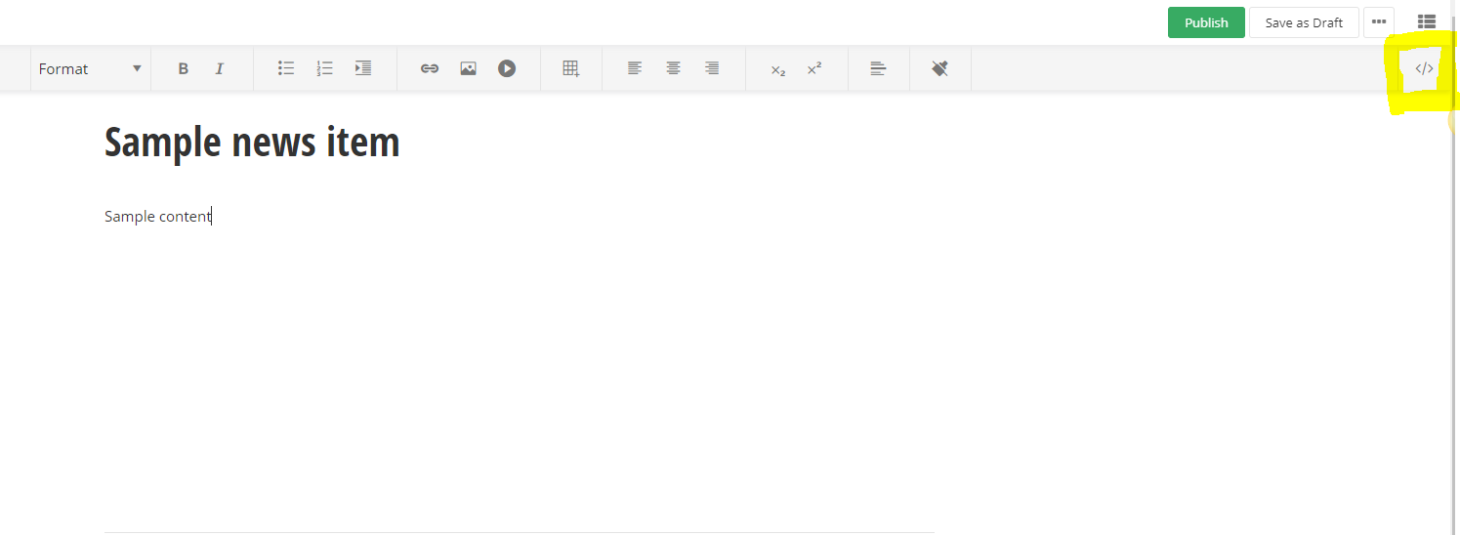Apply subscript formatting
This screenshot has height=535, width=1460.
click(777, 70)
